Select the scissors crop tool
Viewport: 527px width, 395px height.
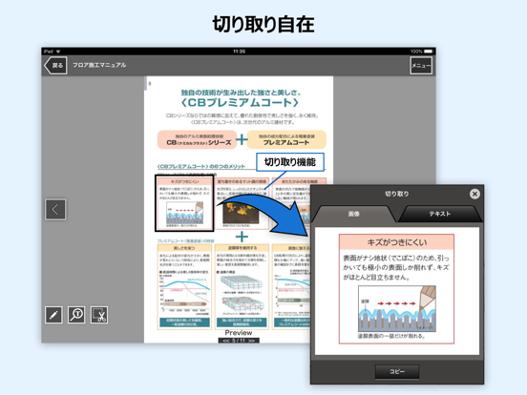pyautogui.click(x=99, y=315)
